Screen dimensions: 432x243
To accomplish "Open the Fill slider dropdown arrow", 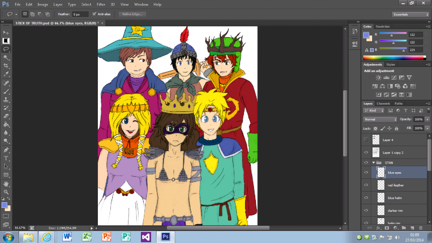I will click(x=427, y=128).
